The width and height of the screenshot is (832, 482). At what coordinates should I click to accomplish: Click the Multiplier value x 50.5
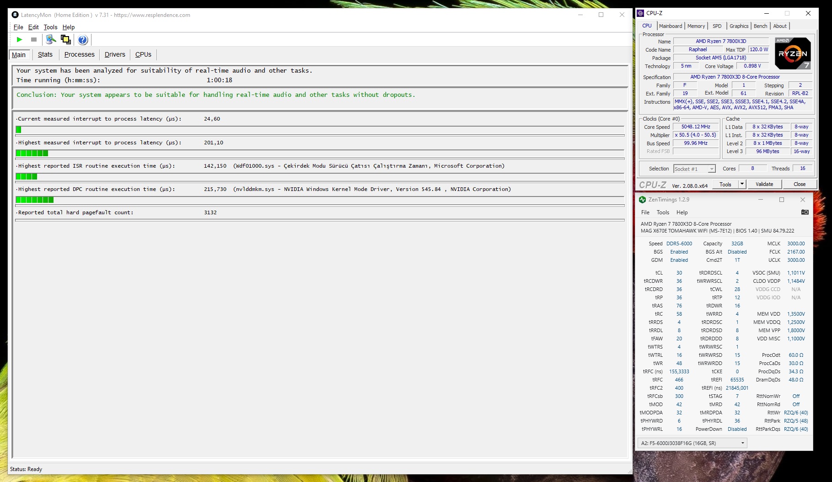696,135
